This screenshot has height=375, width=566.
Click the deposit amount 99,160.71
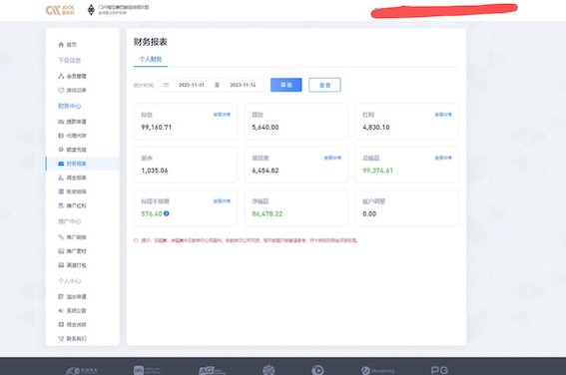pos(157,128)
